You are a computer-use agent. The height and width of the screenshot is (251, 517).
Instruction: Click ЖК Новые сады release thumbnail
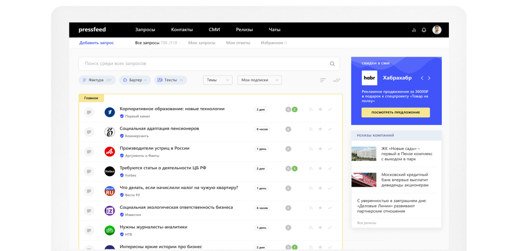[364, 154]
